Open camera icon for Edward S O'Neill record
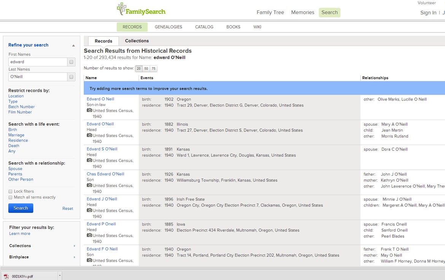445x280 pixels. point(89,160)
